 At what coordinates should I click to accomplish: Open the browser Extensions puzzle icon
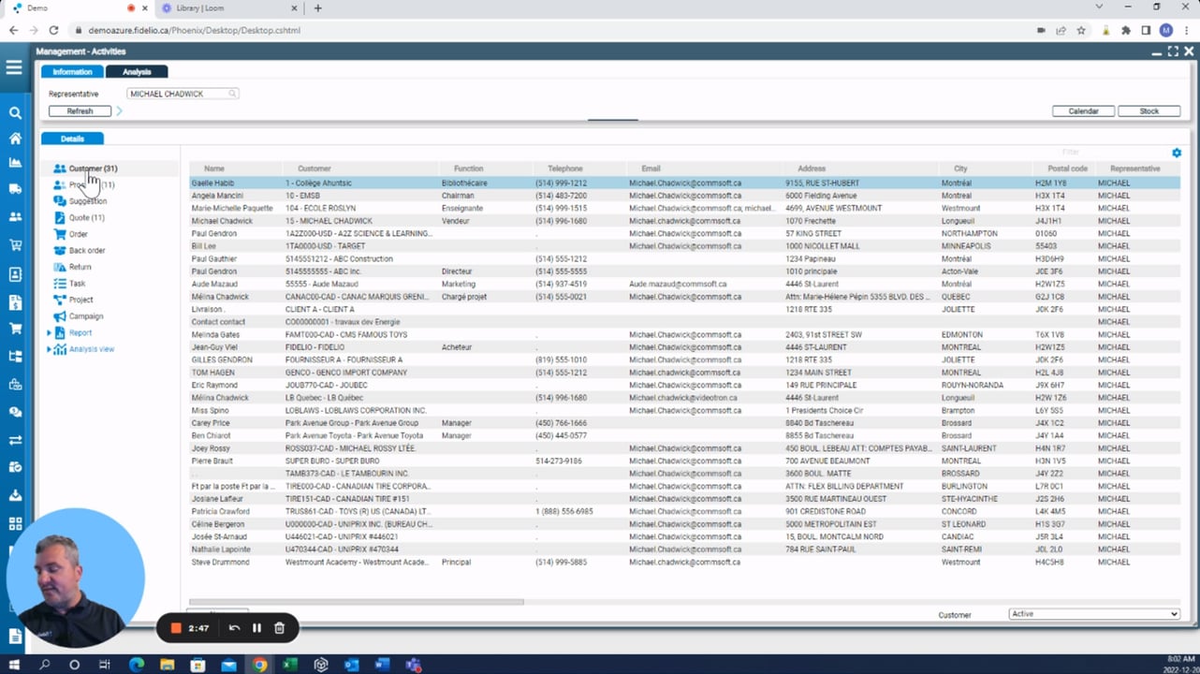1126,30
